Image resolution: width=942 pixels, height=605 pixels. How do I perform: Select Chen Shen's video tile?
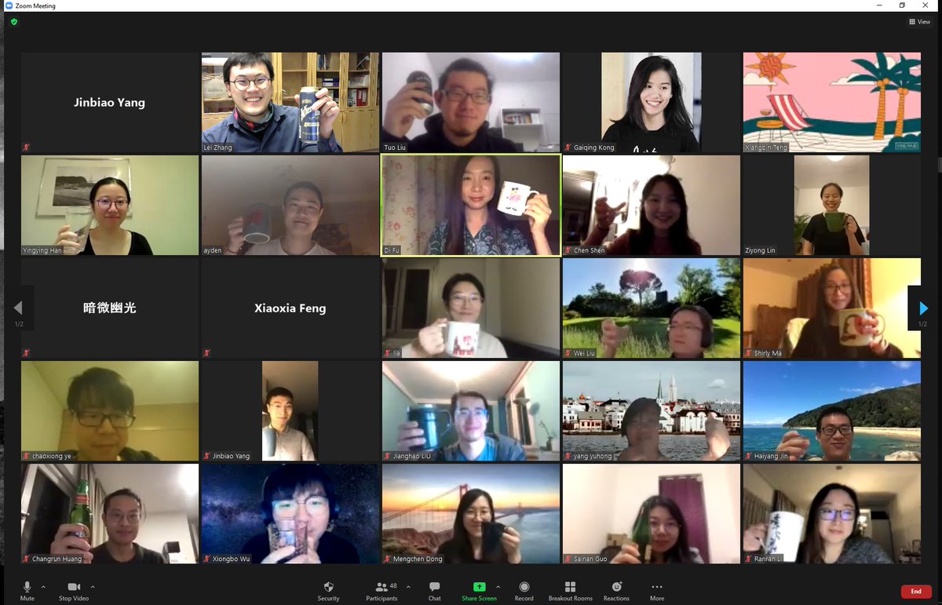click(652, 205)
